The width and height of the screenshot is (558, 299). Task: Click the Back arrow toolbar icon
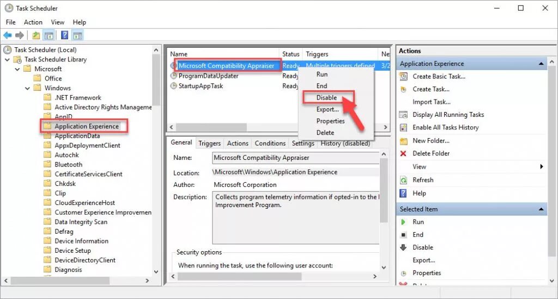8,35
